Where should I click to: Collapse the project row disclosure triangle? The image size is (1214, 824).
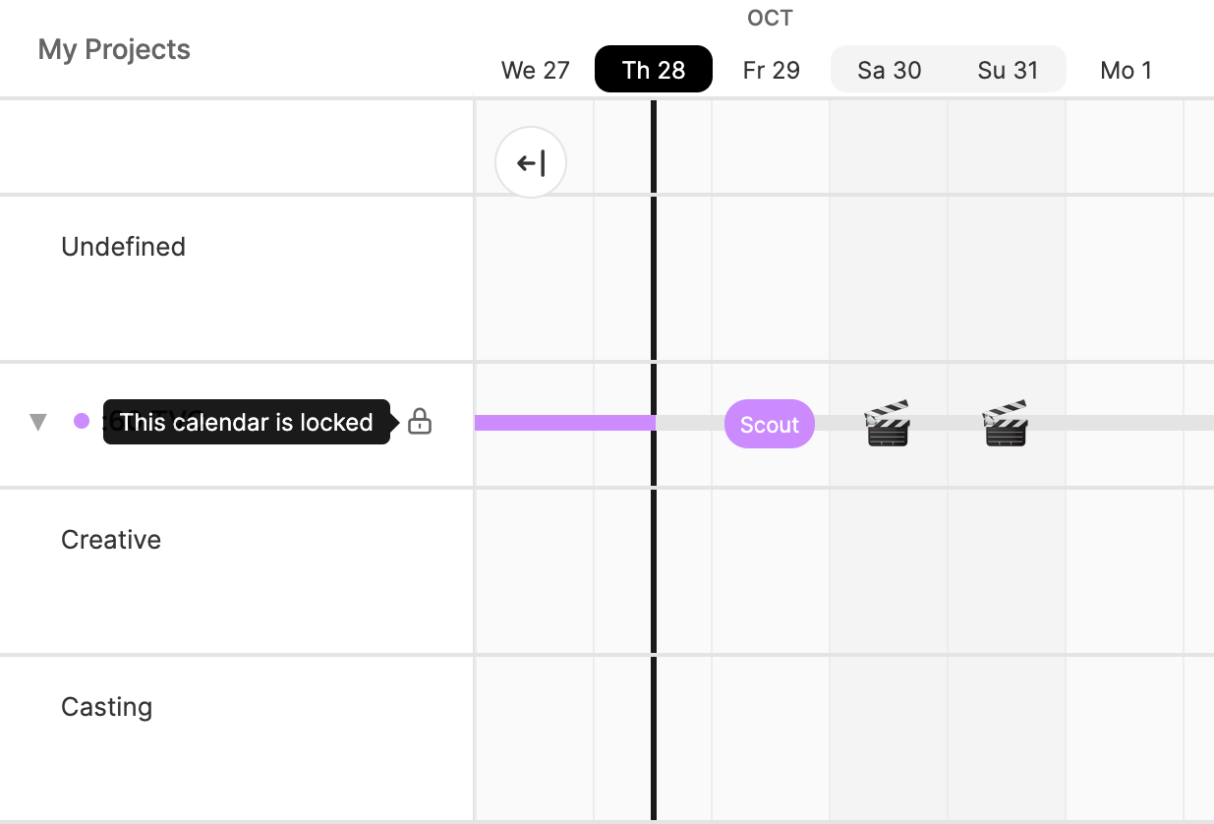(x=38, y=423)
